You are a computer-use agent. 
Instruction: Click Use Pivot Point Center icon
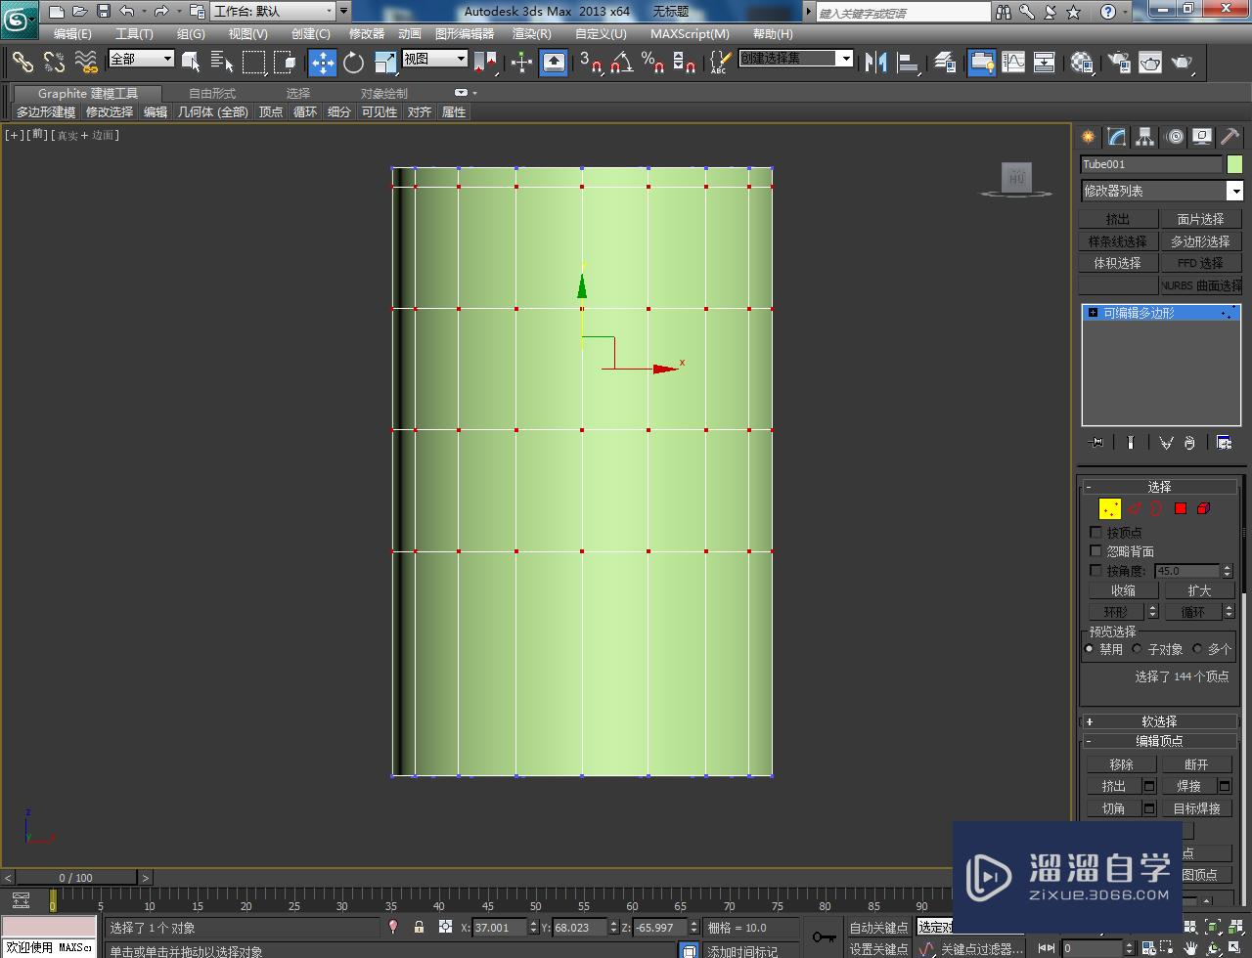(x=485, y=62)
